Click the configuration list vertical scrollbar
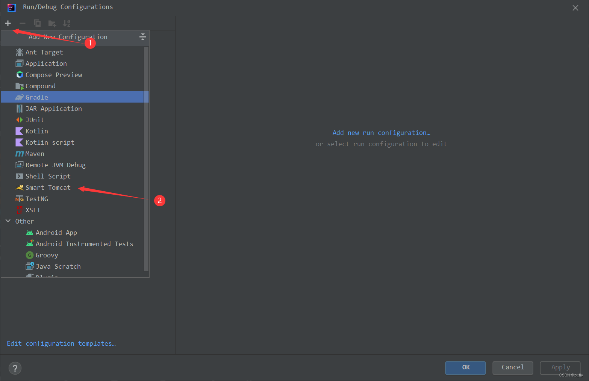This screenshot has height=381, width=589. tap(146, 159)
